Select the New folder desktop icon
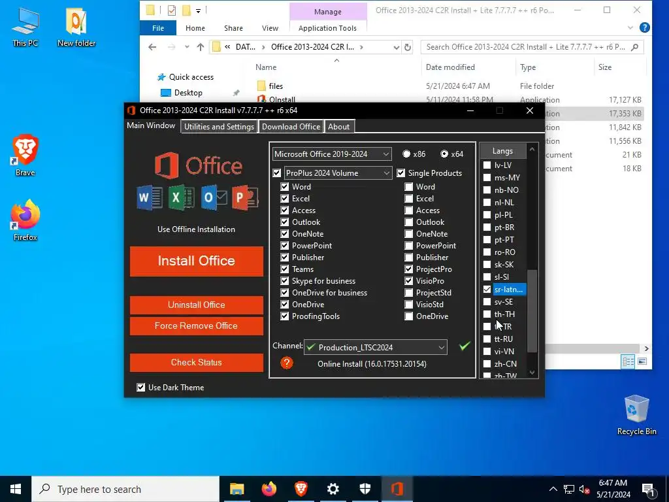669x502 pixels. [76, 27]
